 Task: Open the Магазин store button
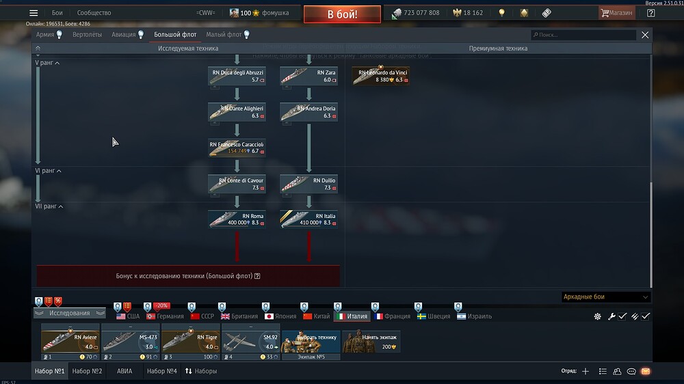(616, 12)
